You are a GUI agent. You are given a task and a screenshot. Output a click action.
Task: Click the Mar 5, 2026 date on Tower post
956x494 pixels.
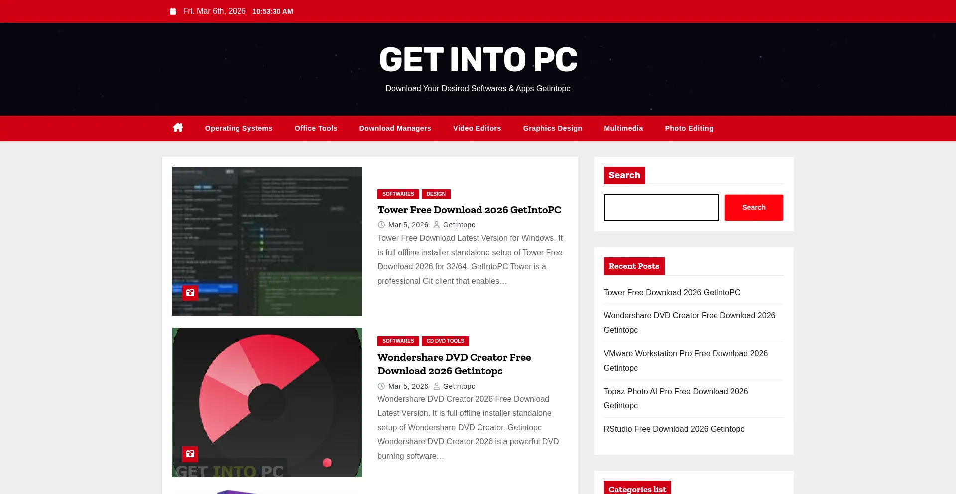pyautogui.click(x=408, y=225)
